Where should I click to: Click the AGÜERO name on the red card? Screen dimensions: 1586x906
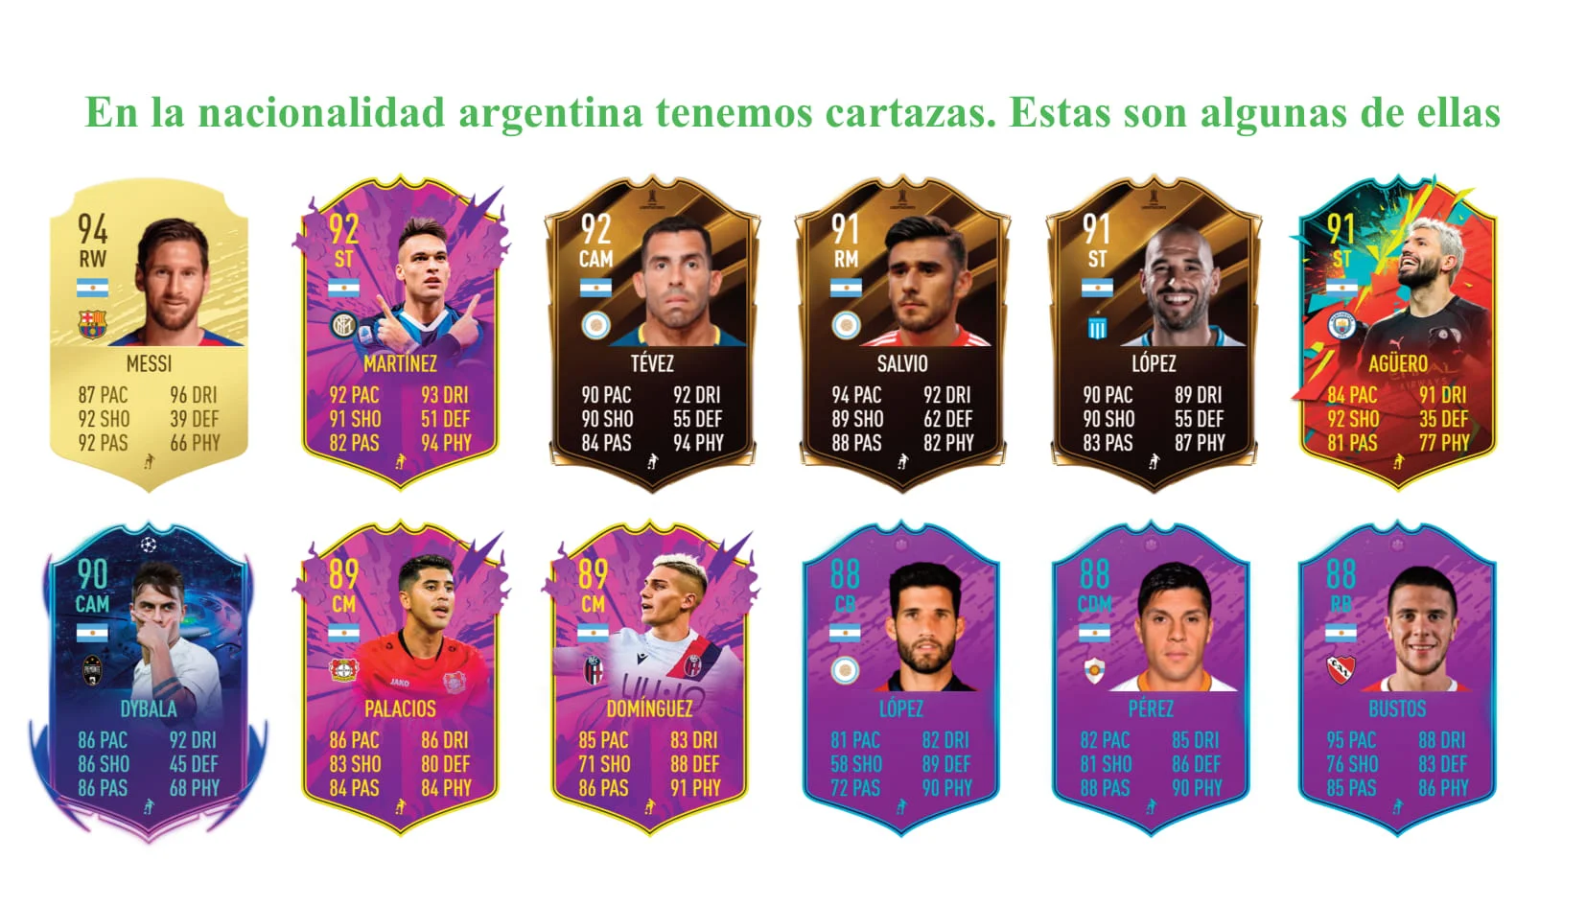pyautogui.click(x=1397, y=363)
